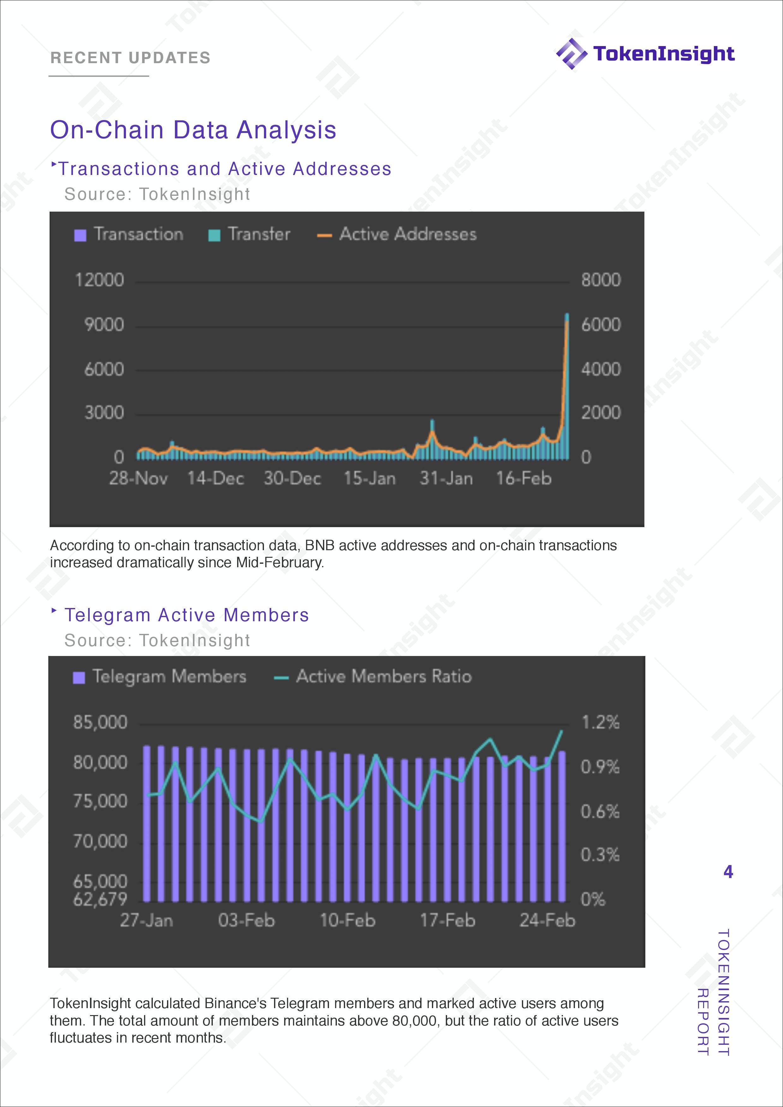Image resolution: width=783 pixels, height=1107 pixels.
Task: Click the 0.6% ratio axis label
Action: click(600, 811)
